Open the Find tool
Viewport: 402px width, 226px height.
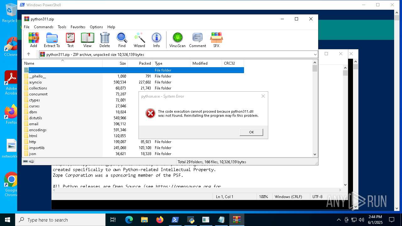(122, 40)
